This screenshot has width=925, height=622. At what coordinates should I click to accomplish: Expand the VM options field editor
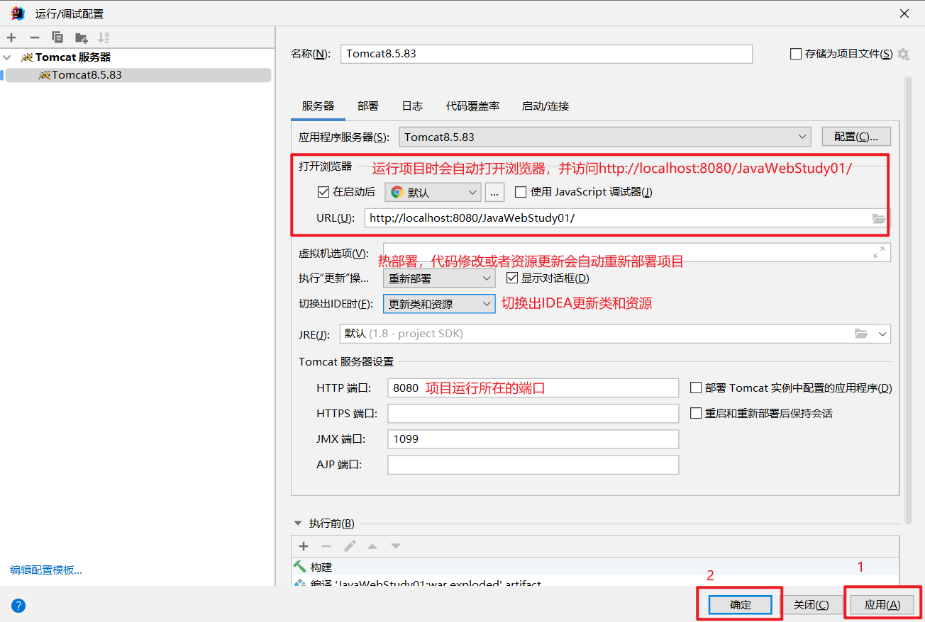pos(879,252)
